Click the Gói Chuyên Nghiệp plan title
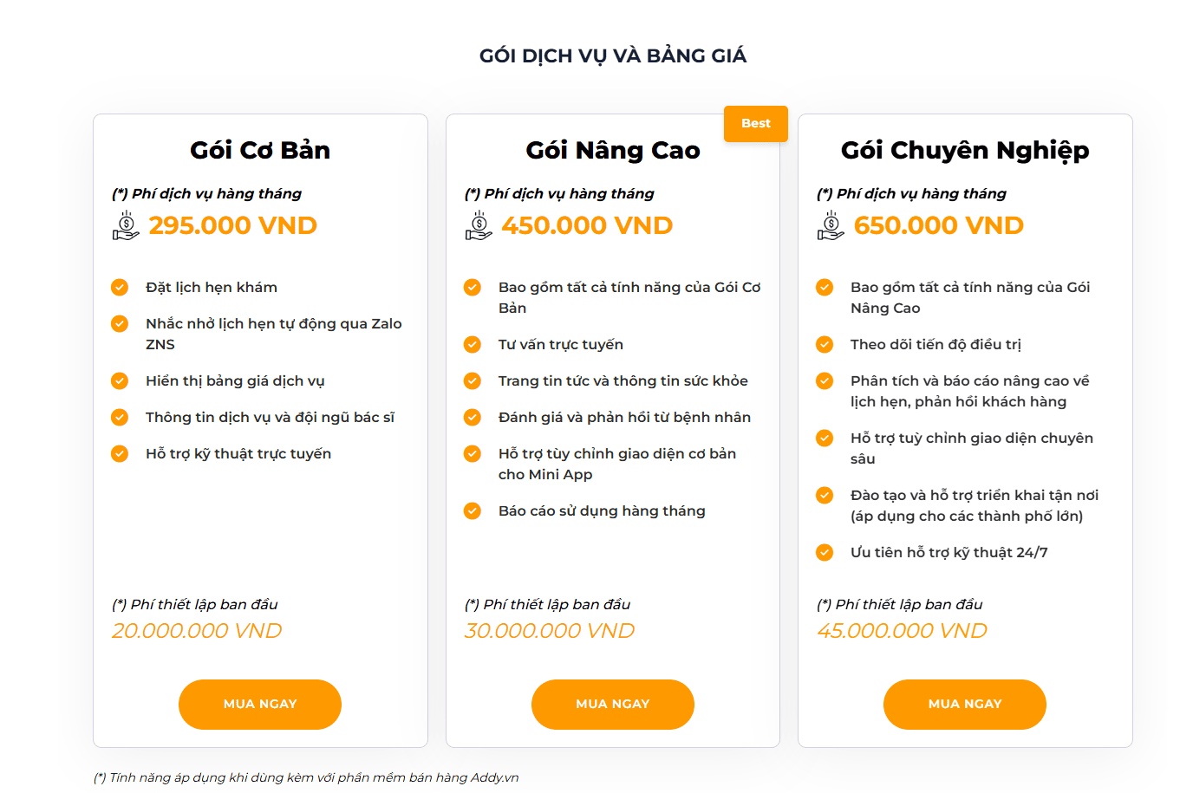The height and width of the screenshot is (793, 1180). (965, 150)
